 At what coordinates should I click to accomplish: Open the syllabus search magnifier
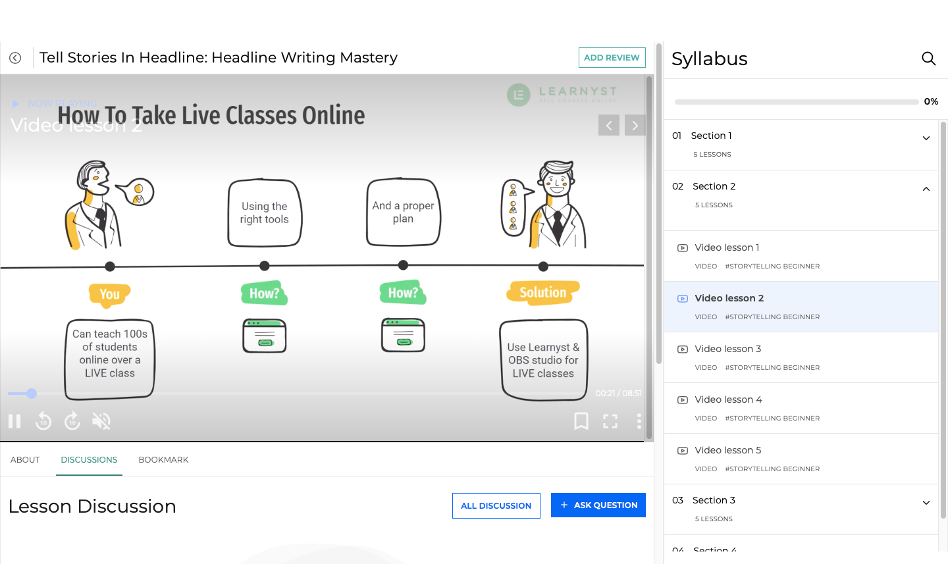point(928,59)
